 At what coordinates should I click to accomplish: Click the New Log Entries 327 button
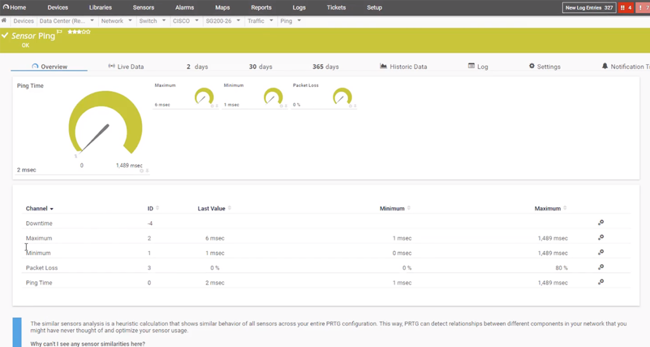[589, 8]
